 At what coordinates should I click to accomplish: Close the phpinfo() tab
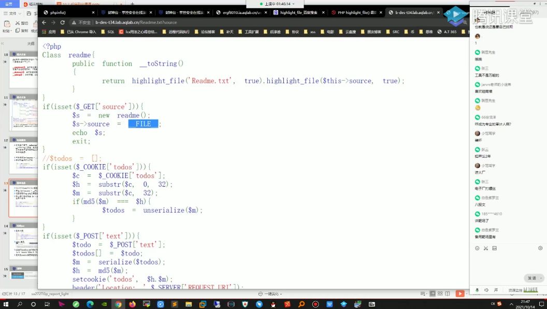tap(93, 12)
